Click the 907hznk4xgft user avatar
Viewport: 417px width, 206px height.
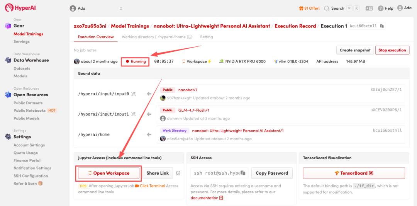[163, 98]
